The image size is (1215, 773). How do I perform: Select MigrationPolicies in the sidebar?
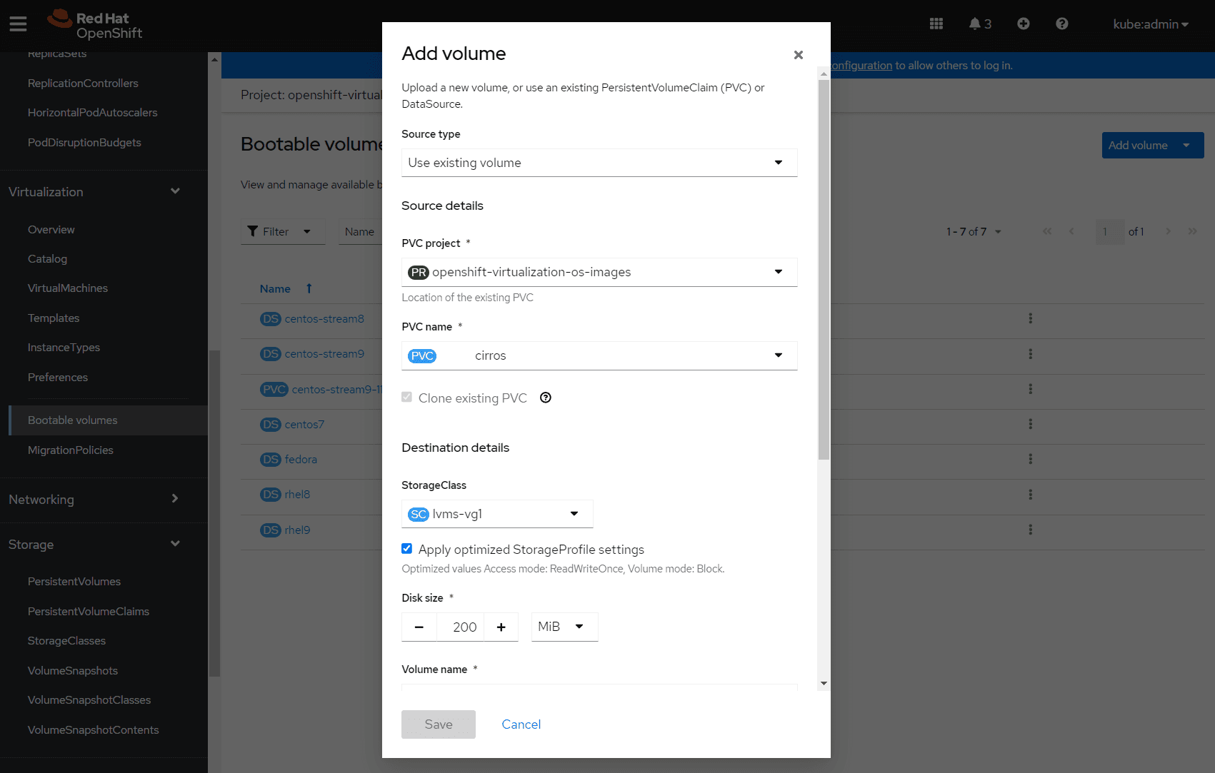coord(71,450)
